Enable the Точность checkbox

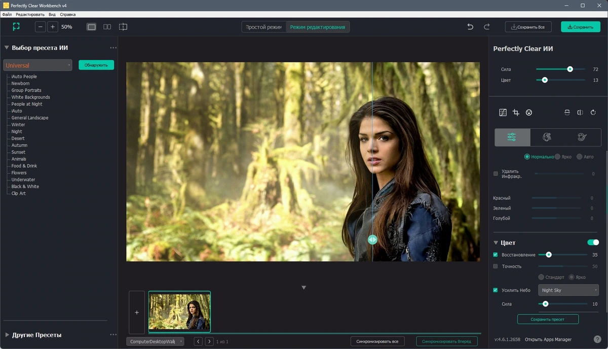pyautogui.click(x=496, y=266)
